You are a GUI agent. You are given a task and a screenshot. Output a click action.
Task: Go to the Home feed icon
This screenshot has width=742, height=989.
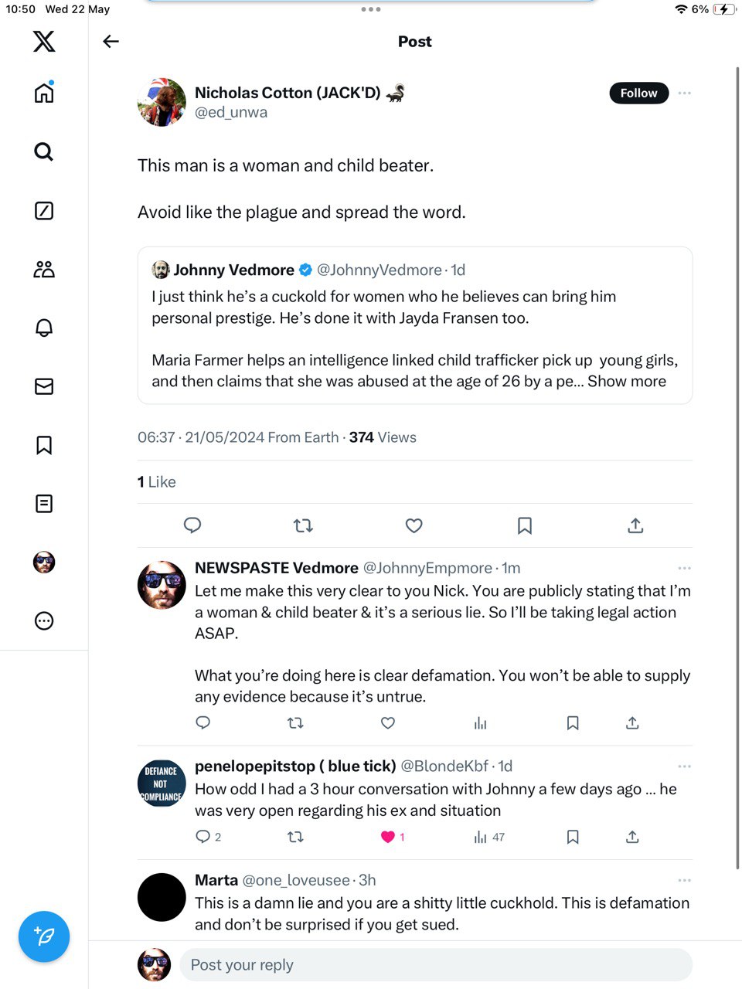pos(44,93)
